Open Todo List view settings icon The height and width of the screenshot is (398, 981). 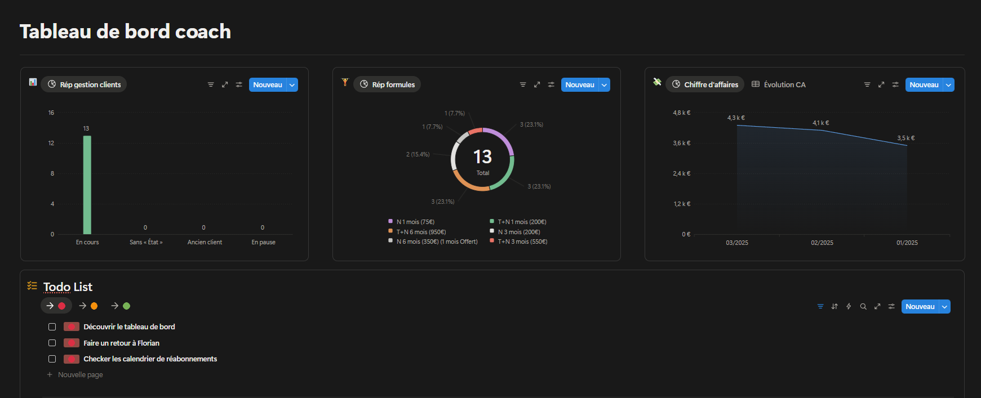pos(891,306)
